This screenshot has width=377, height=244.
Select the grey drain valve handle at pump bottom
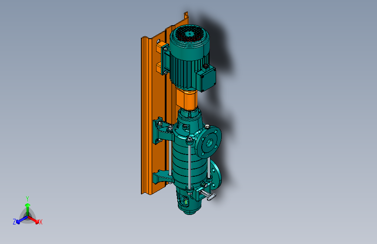point(208,195)
